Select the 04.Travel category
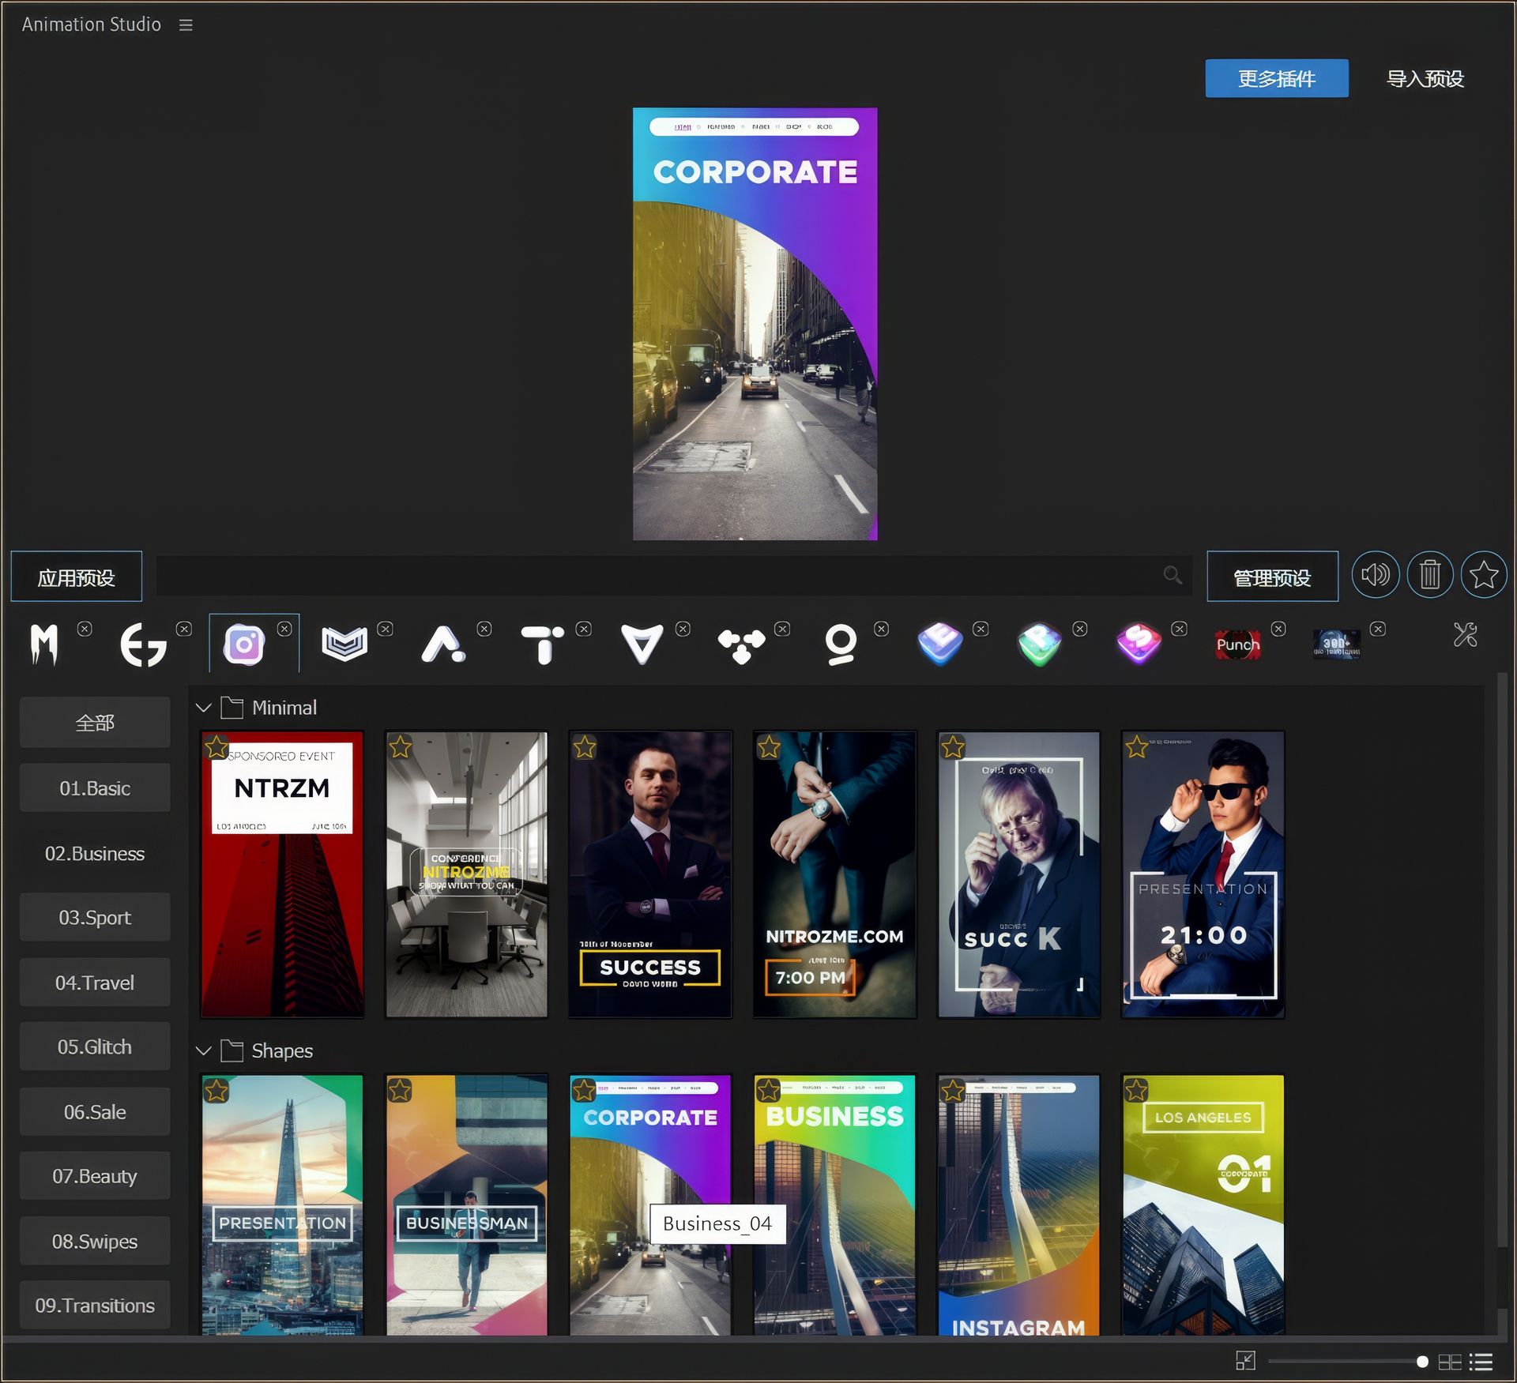Image resolution: width=1517 pixels, height=1383 pixels. click(x=95, y=982)
